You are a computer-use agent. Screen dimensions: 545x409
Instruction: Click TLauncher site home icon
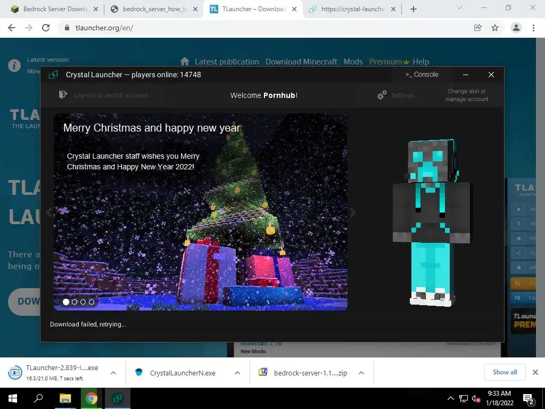click(185, 62)
